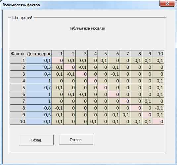This screenshot has height=165, width=177.
Task: Select pink diagonal cell in row 10, column 10
Action: (158, 122)
